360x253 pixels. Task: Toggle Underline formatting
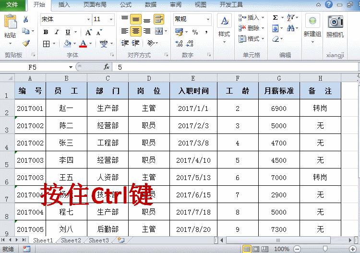(68, 32)
